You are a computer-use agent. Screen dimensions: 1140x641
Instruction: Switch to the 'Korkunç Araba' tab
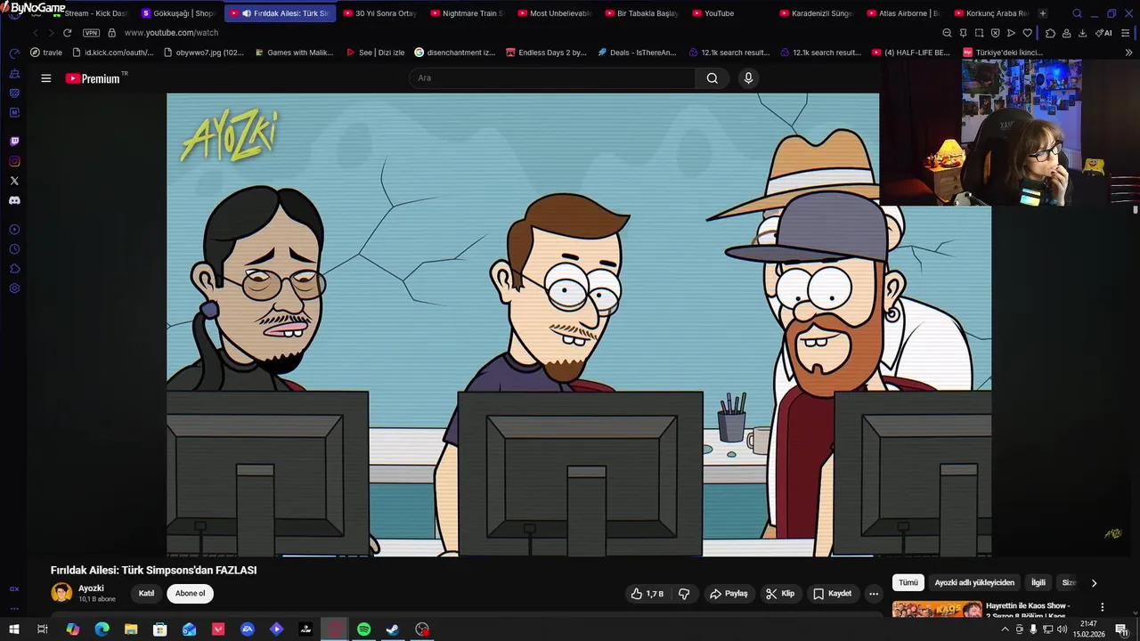tap(990, 13)
